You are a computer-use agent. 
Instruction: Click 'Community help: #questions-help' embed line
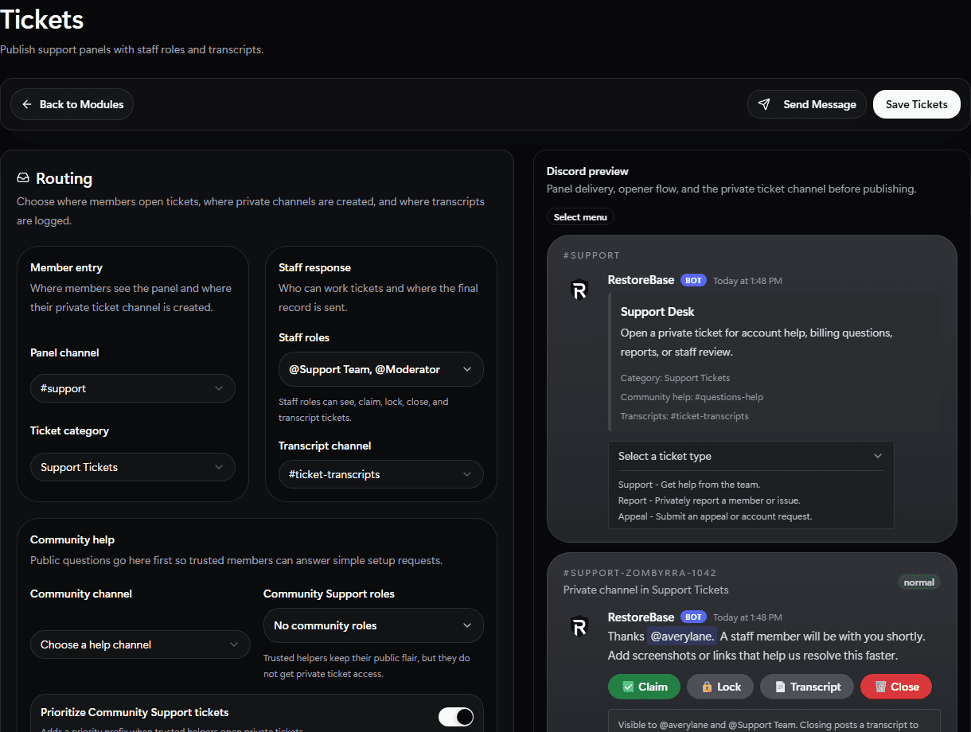[692, 397]
